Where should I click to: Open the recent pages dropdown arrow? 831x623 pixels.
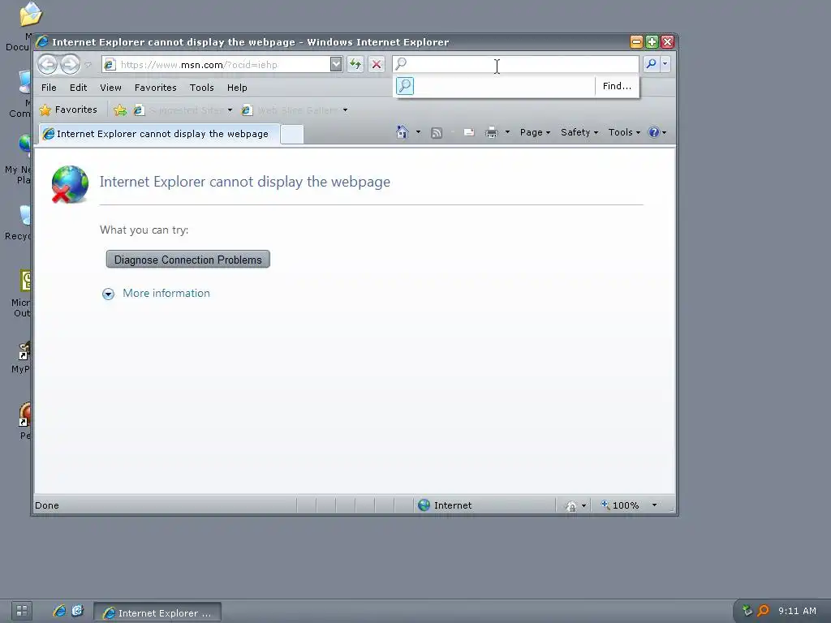pos(88,65)
